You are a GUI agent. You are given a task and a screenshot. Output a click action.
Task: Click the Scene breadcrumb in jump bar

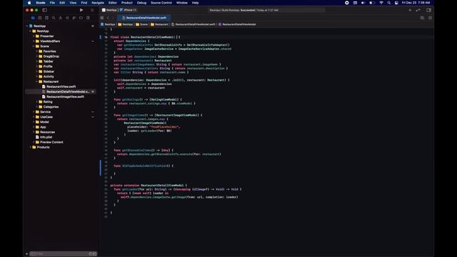tap(142, 24)
